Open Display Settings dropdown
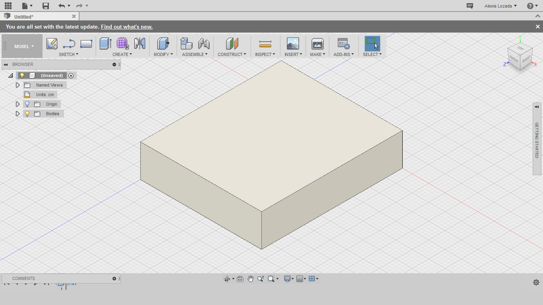 (289, 279)
